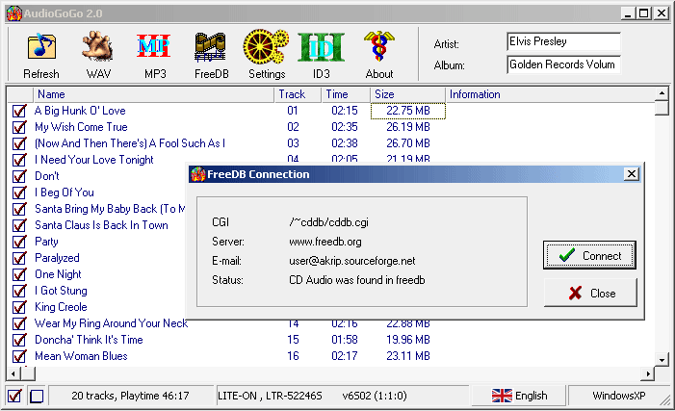Viewport: 675px width, 411px height.
Task: Close the FreeDB Connection dialog title X
Action: (x=631, y=174)
